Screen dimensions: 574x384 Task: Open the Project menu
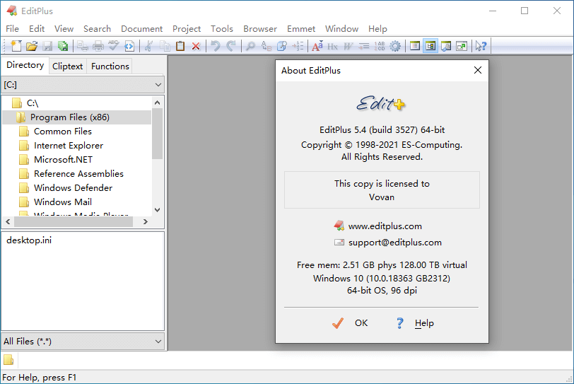[187, 28]
